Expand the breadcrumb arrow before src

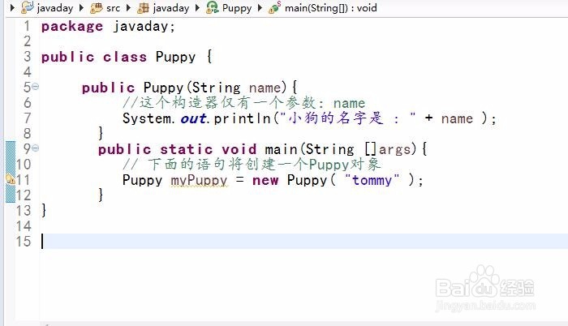81,7
